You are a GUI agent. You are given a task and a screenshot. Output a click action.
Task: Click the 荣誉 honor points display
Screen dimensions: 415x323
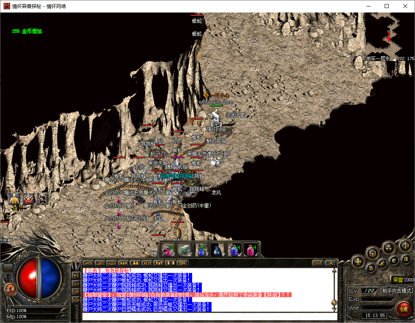(404, 280)
